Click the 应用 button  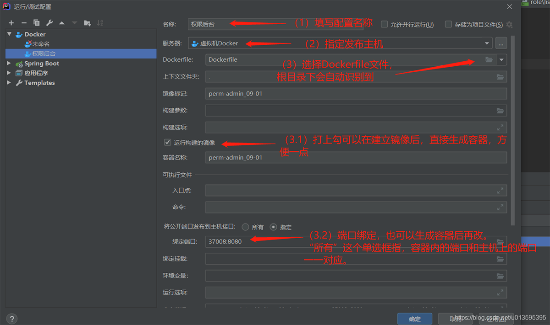[x=497, y=319]
